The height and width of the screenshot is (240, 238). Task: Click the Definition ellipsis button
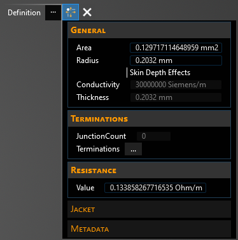click(x=53, y=13)
